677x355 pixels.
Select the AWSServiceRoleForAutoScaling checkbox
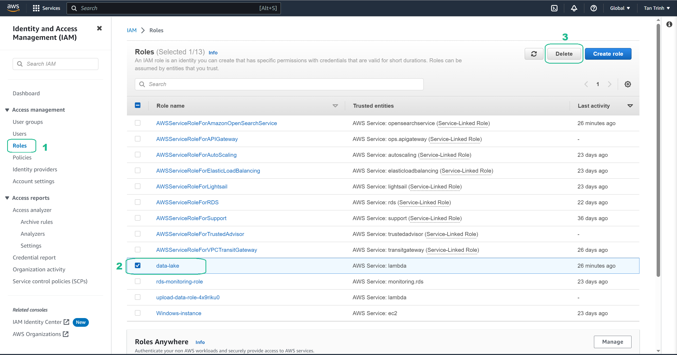[138, 155]
